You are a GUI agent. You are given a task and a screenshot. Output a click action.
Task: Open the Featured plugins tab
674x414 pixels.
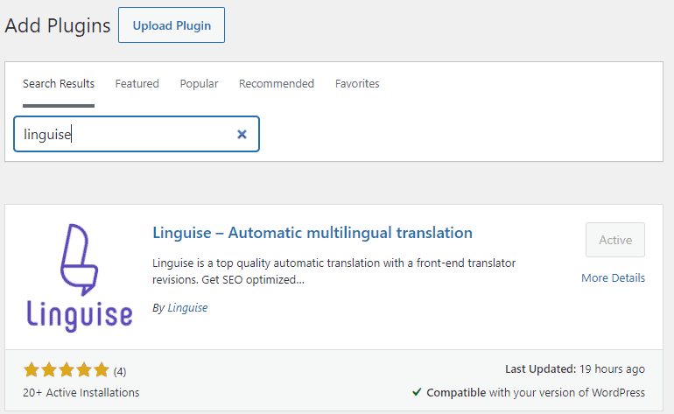[x=137, y=84]
